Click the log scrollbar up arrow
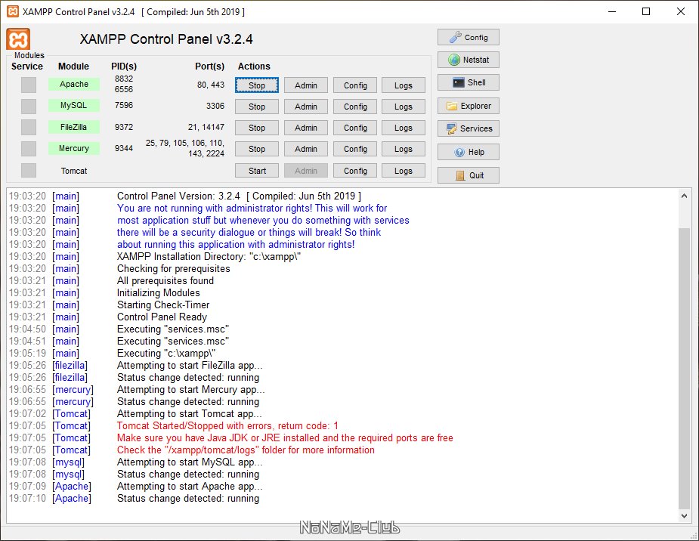This screenshot has height=541, width=699. [685, 195]
